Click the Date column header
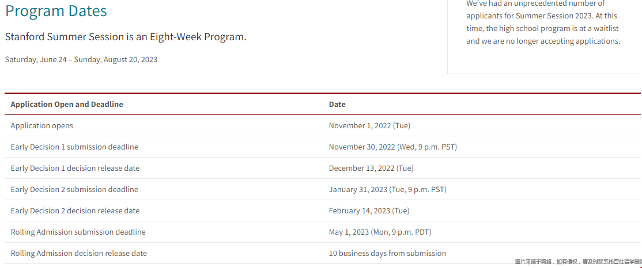 (x=337, y=104)
